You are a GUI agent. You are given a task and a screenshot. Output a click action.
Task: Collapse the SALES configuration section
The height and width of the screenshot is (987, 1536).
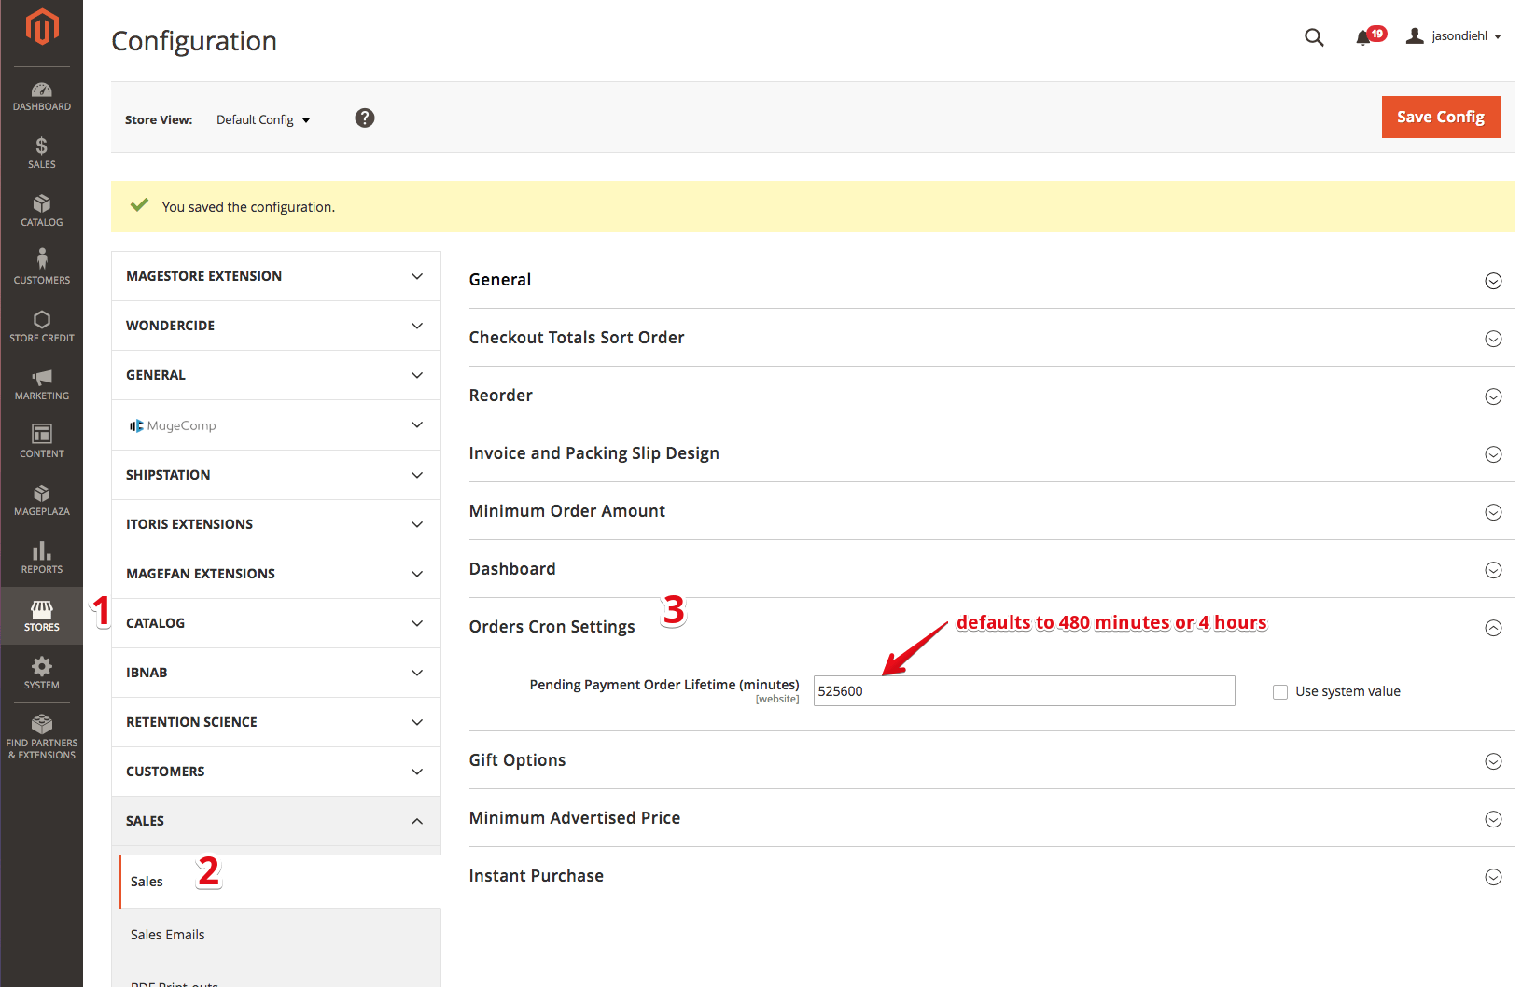(x=275, y=821)
